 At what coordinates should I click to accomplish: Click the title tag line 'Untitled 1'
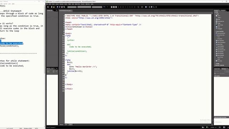[x=79, y=27]
